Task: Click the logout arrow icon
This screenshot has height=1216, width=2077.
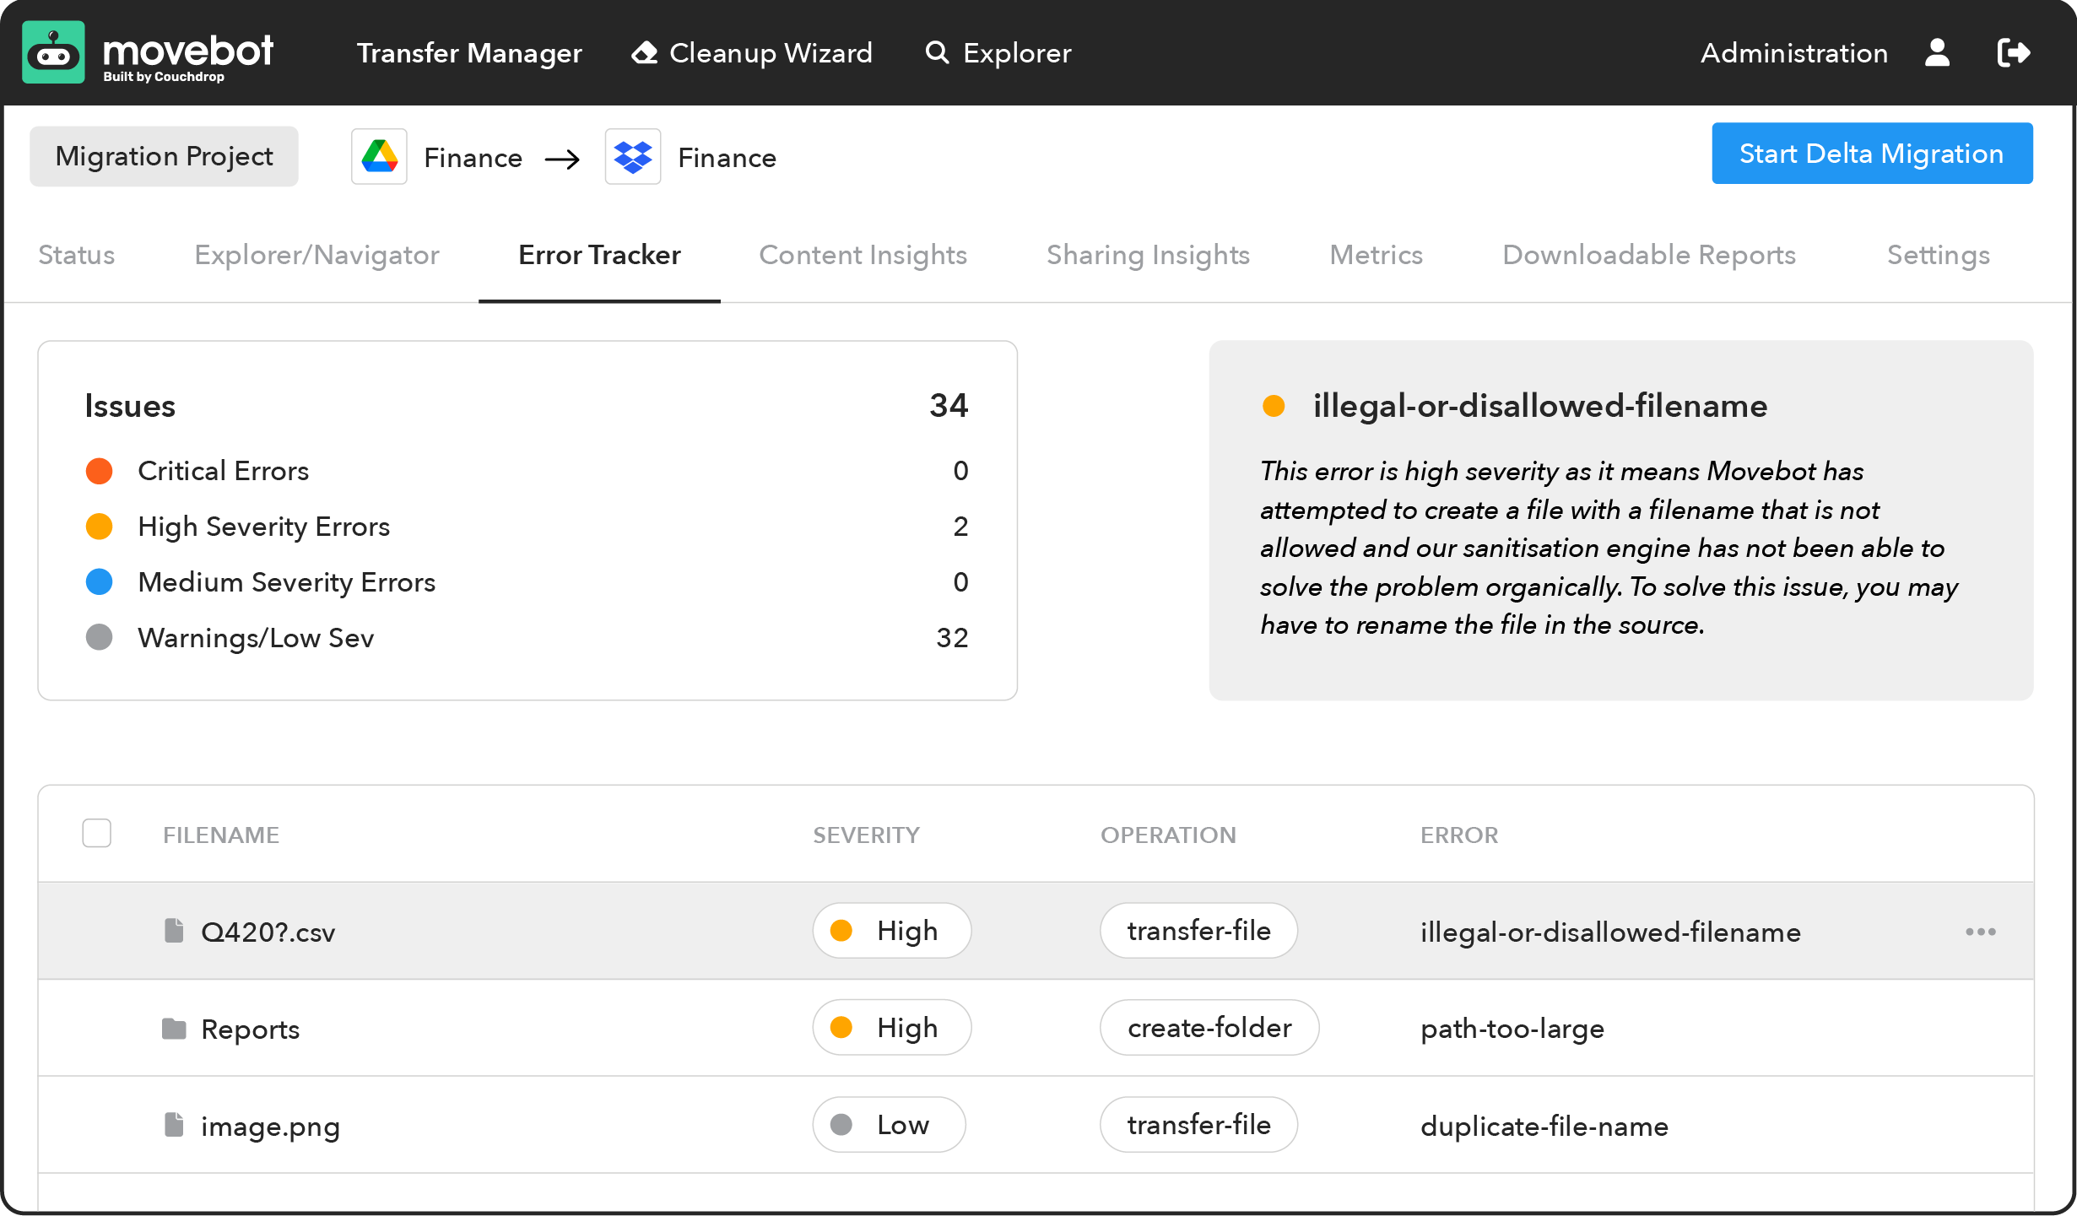Action: tap(2013, 53)
